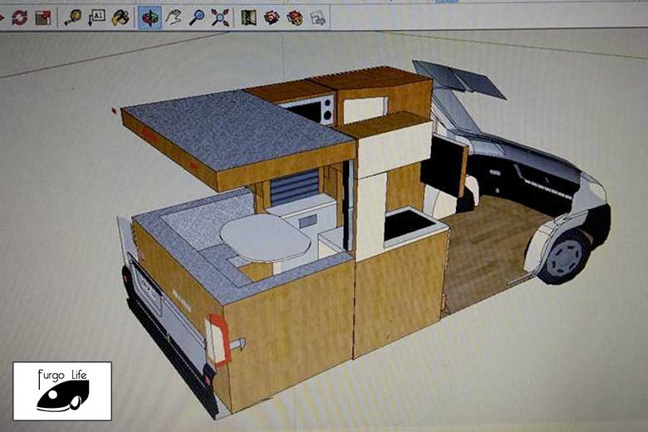Open the Add Location map icon
Screen dimensions: 648x432
(x=248, y=17)
